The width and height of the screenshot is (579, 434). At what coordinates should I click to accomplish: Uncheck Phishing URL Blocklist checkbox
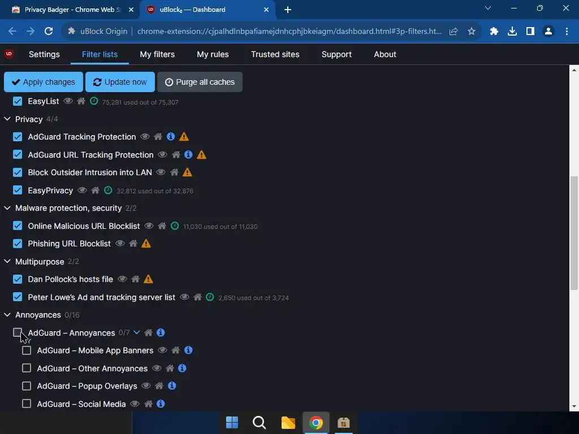(18, 244)
